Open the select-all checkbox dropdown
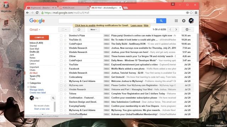This screenshot has height=127, width=227. (x=66, y=30)
